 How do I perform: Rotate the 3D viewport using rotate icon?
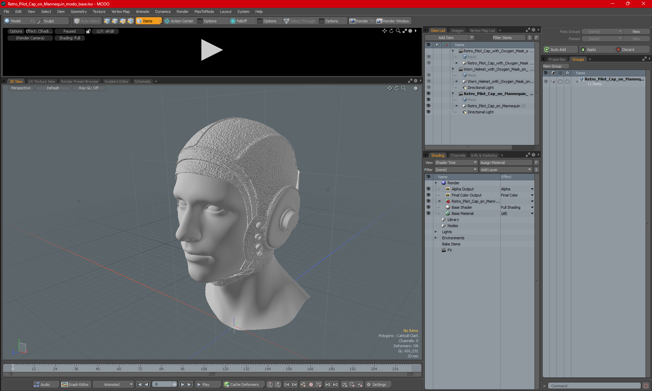tap(397, 88)
